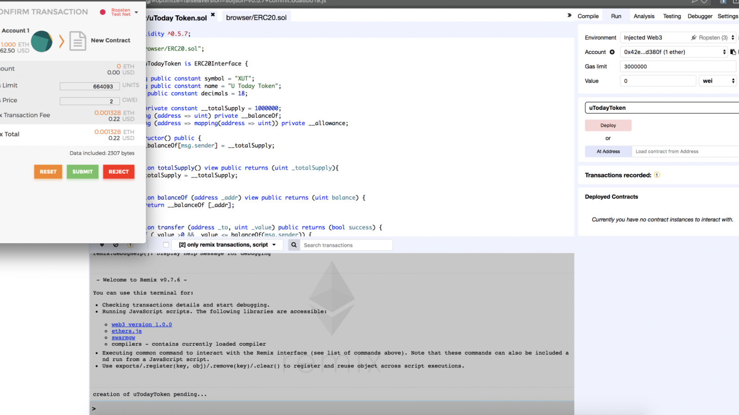Click the Transactions recorded header
The width and height of the screenshot is (739, 415).
coord(618,175)
